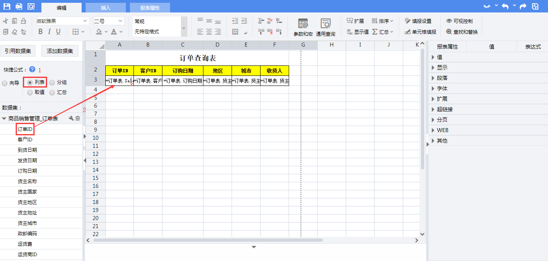Select the 分组 radio button
This screenshot has width=548, height=261.
tap(52, 83)
